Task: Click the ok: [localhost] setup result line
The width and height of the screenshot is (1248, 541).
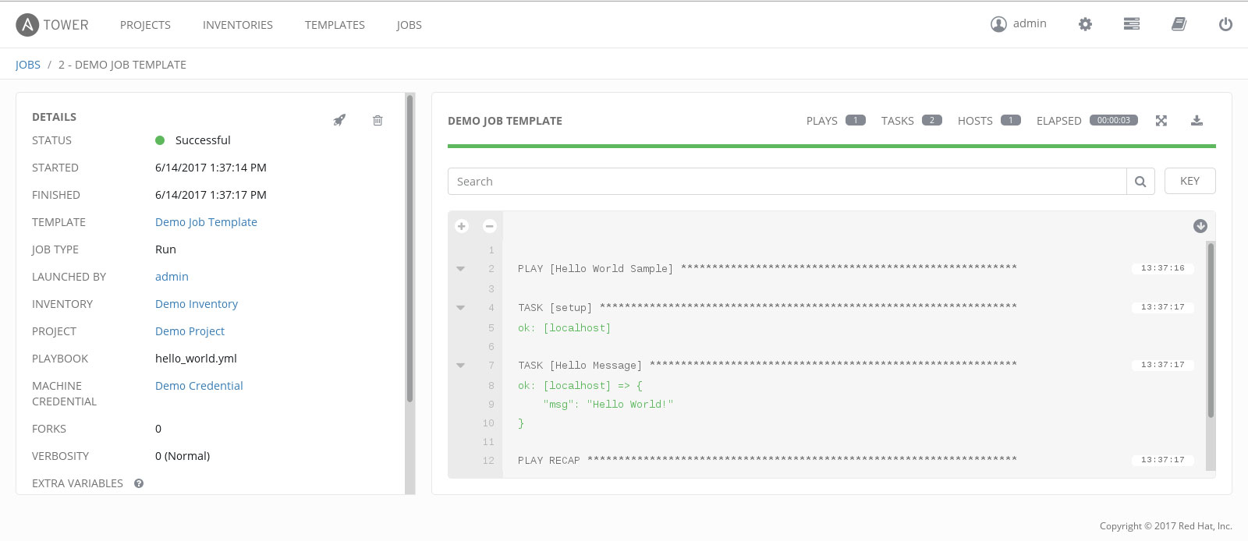Action: 565,328
